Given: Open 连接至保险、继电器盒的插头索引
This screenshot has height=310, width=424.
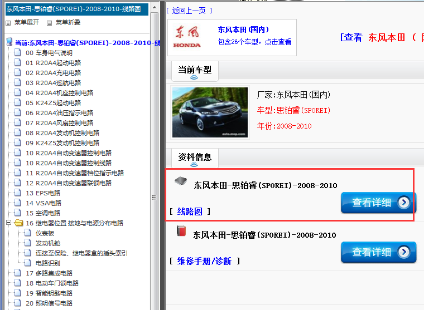Looking at the screenshot, I should click(x=81, y=253).
